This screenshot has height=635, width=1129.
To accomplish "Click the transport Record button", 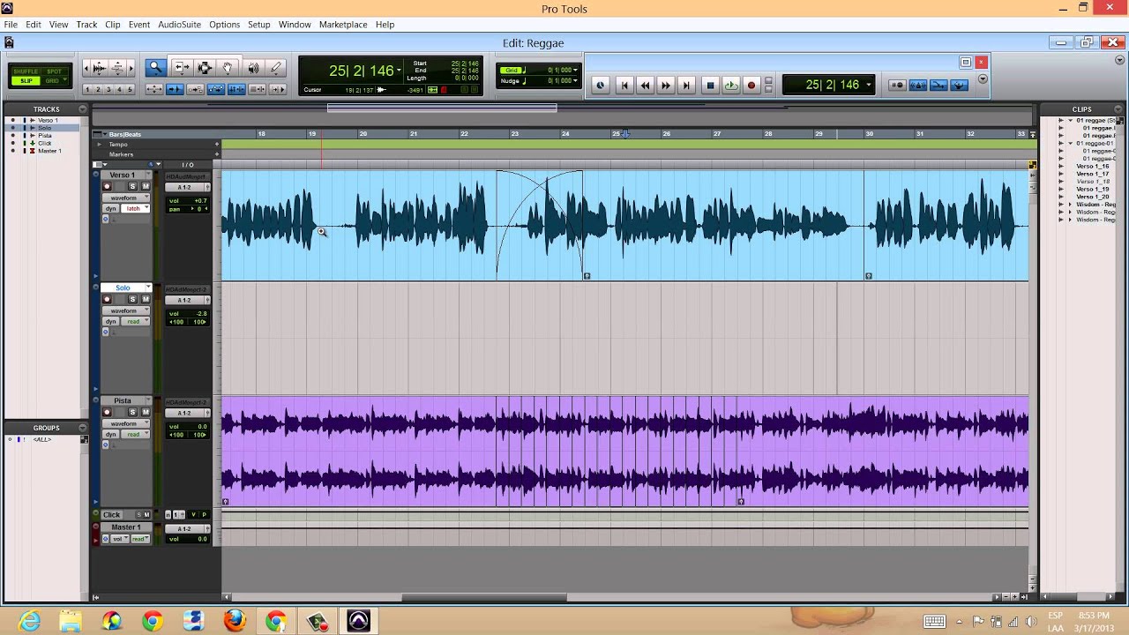I will (751, 86).
